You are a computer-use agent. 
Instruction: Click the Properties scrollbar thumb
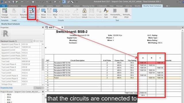[x=43, y=64]
